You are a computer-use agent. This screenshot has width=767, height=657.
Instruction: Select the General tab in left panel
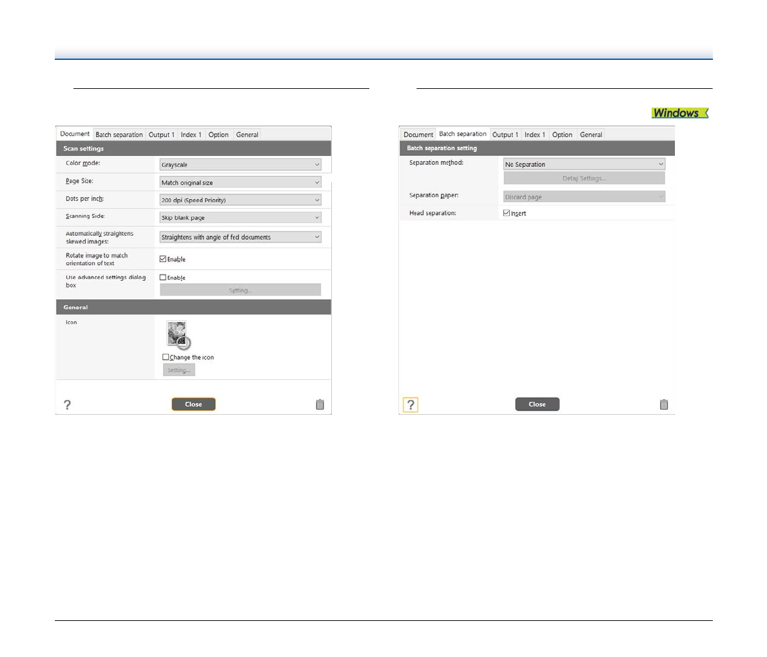[247, 135]
